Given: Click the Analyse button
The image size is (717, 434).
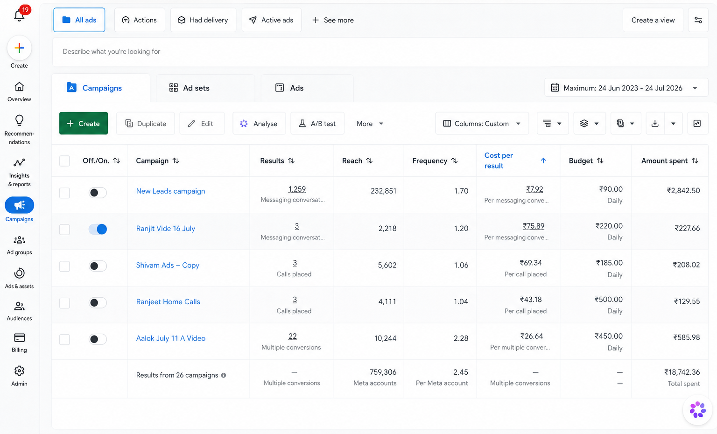Looking at the screenshot, I should pyautogui.click(x=259, y=124).
